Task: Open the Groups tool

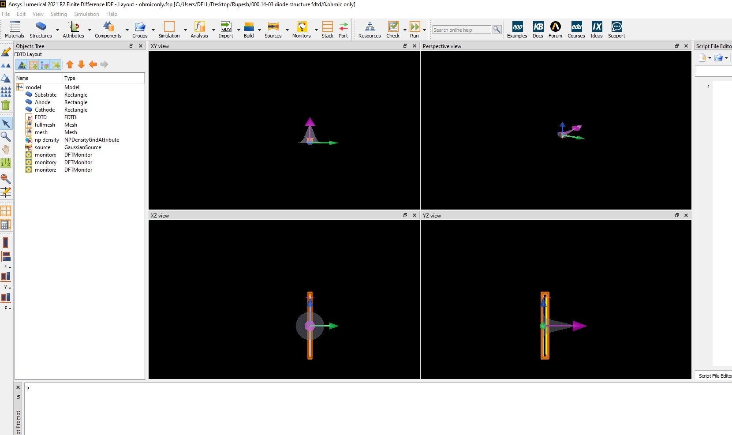Action: tap(140, 30)
